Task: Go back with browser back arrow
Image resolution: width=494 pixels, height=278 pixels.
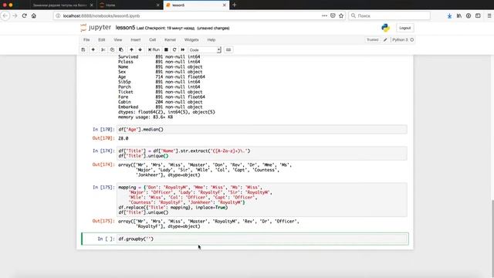Action: tap(5, 15)
